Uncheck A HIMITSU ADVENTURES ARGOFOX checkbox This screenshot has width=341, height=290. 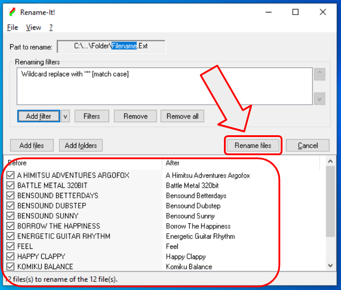pyautogui.click(x=11, y=175)
